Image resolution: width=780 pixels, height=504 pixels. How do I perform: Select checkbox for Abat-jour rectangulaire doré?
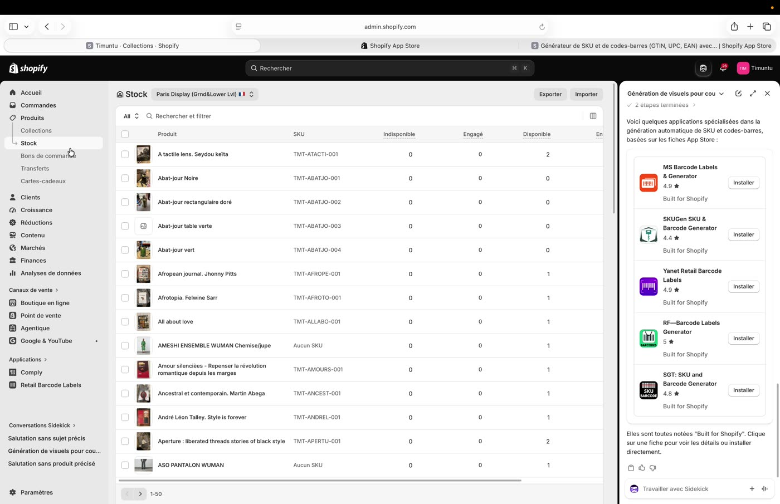125,202
